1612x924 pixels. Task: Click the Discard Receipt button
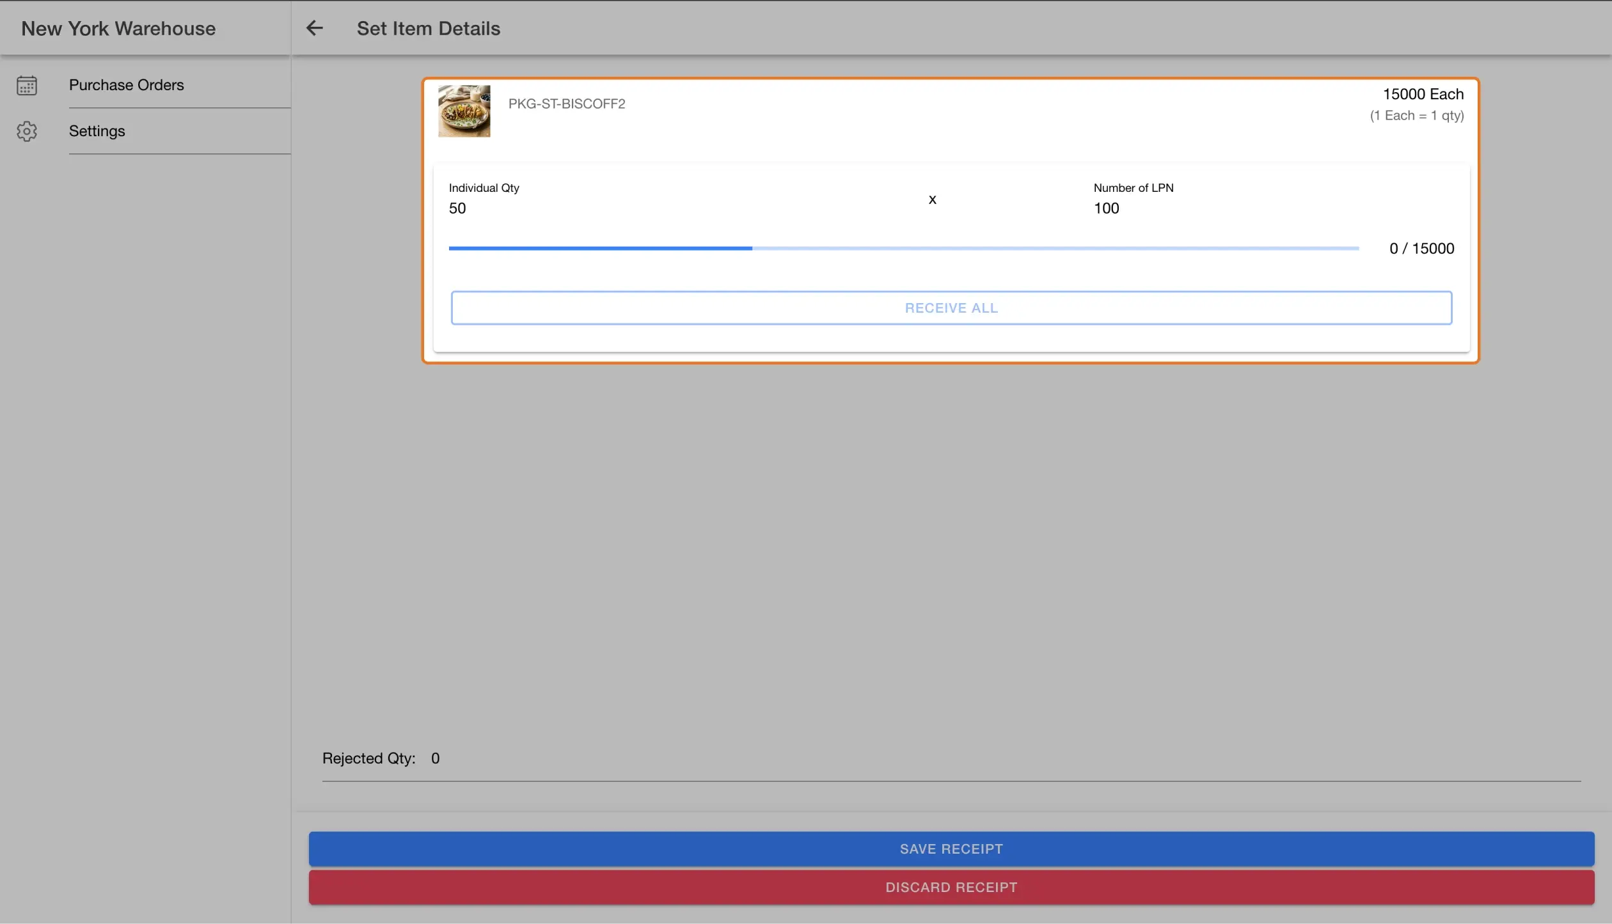pyautogui.click(x=951, y=888)
